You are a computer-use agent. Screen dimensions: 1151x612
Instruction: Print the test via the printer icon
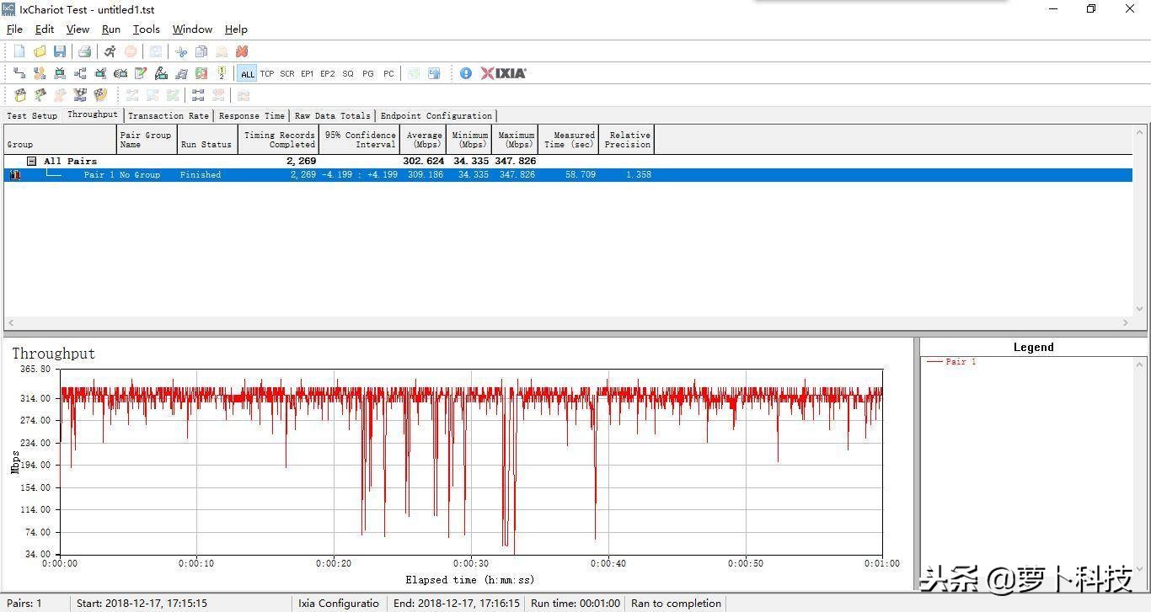tap(84, 51)
